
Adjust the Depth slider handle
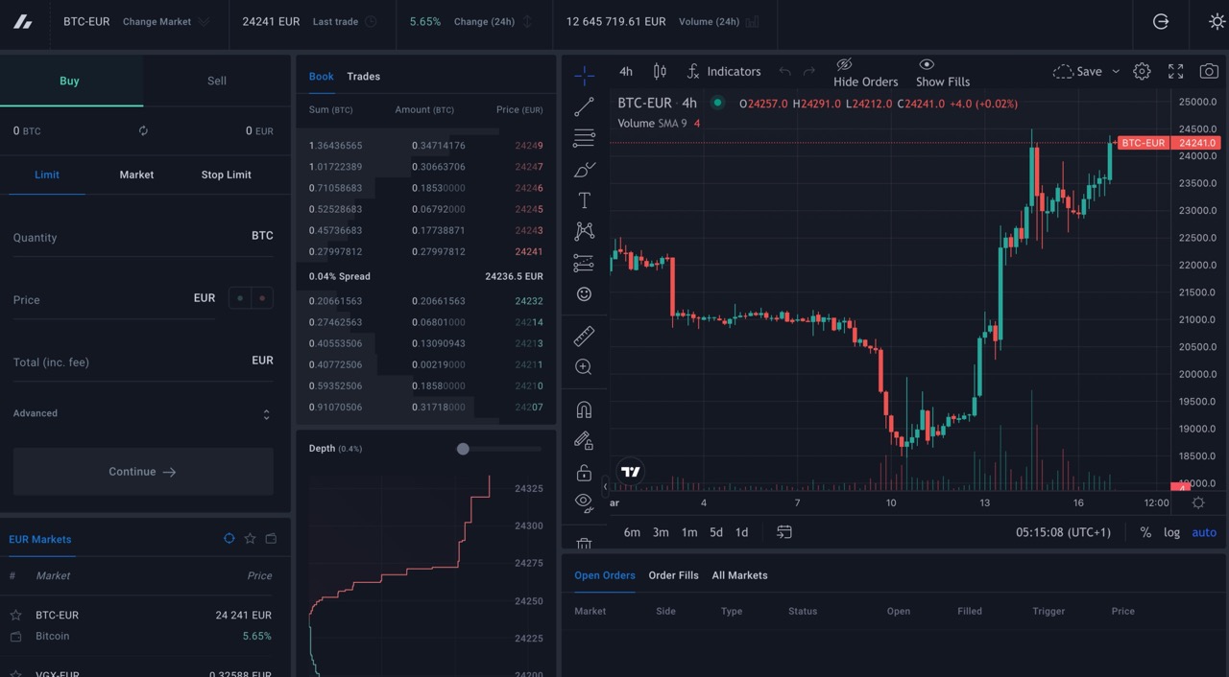coord(463,449)
